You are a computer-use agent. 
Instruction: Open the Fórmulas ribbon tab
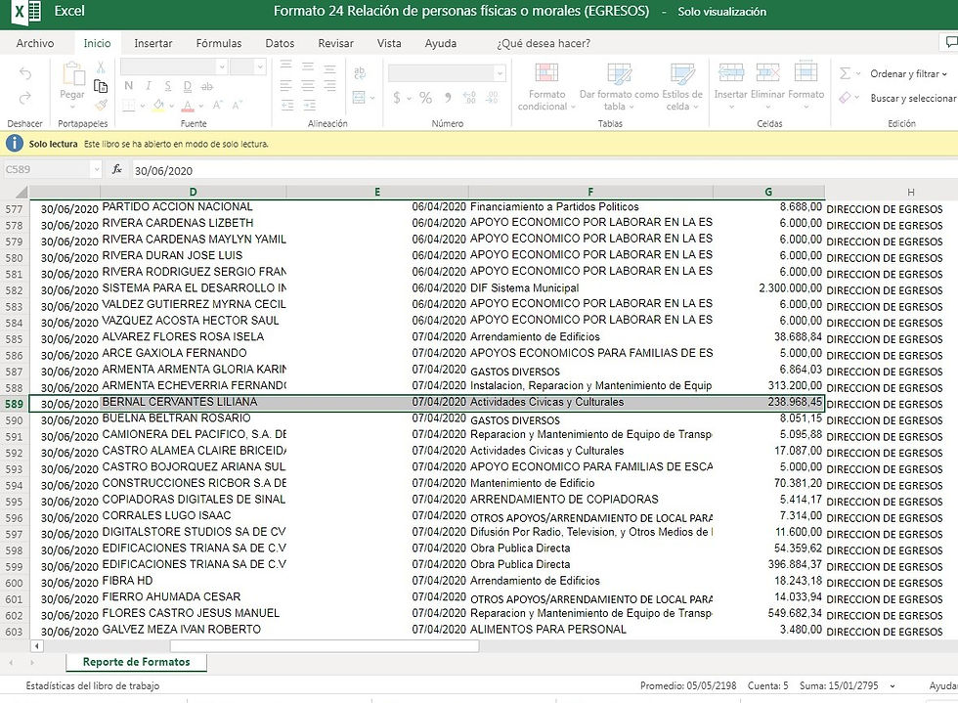[x=219, y=43]
